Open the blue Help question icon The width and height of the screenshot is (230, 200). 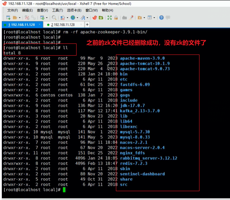click(x=161, y=18)
